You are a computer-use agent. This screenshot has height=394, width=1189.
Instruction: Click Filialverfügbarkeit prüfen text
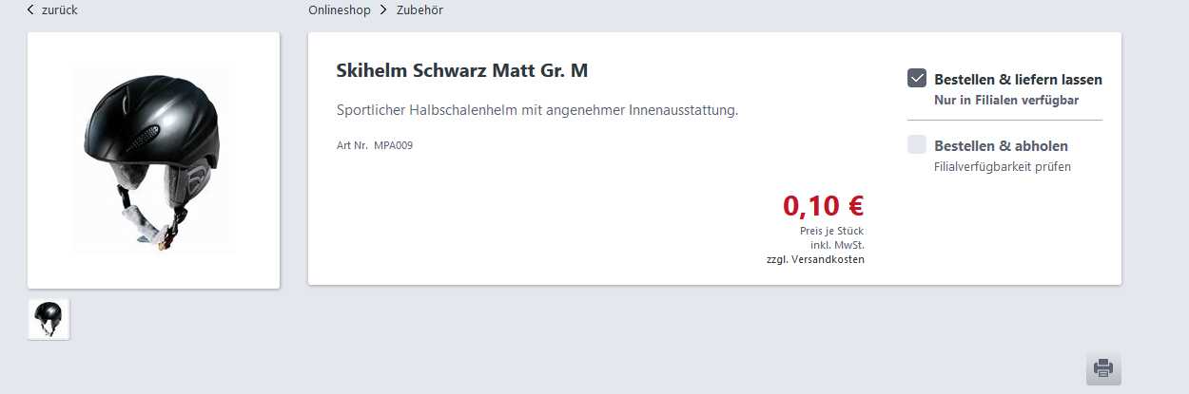pyautogui.click(x=1003, y=167)
